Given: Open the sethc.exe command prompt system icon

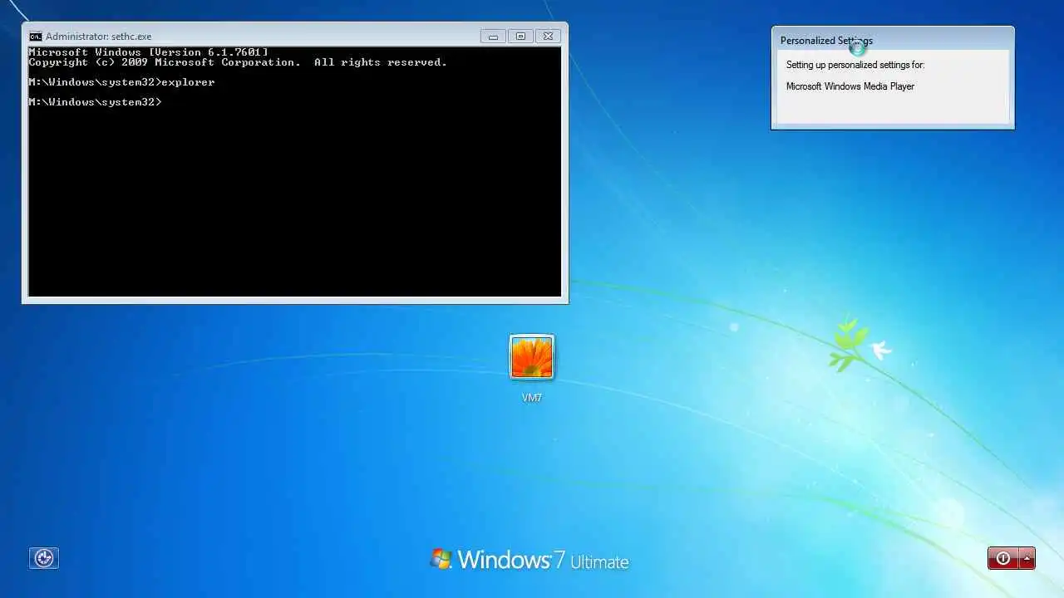Looking at the screenshot, I should (35, 37).
